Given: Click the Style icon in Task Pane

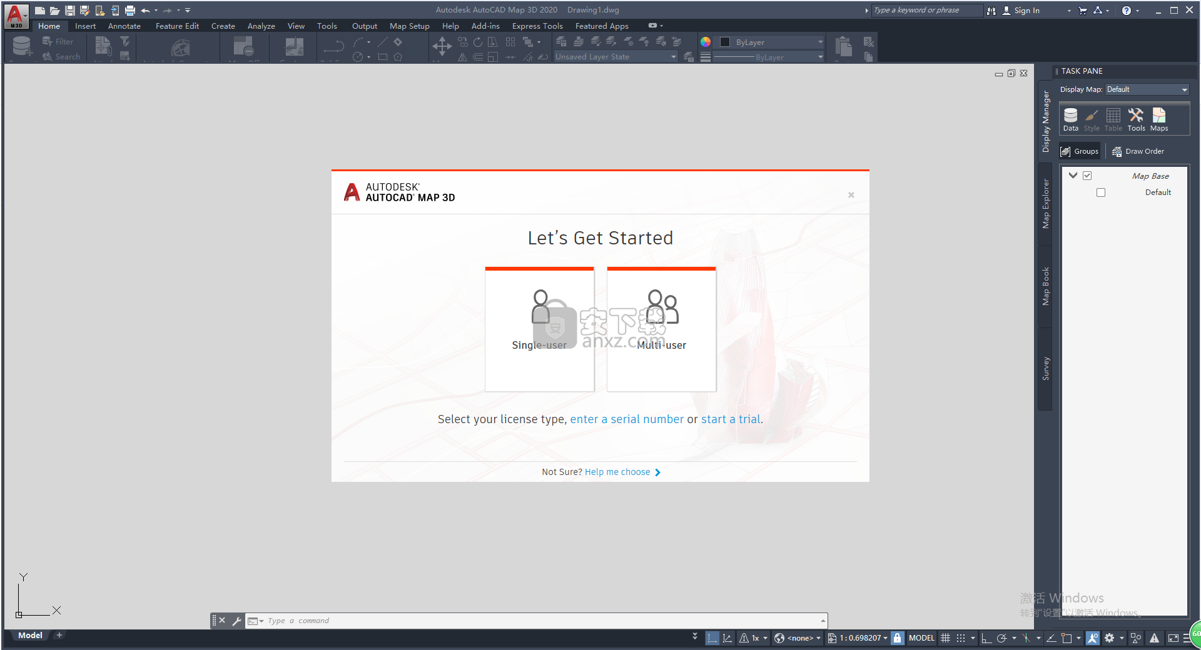Looking at the screenshot, I should pos(1092,119).
